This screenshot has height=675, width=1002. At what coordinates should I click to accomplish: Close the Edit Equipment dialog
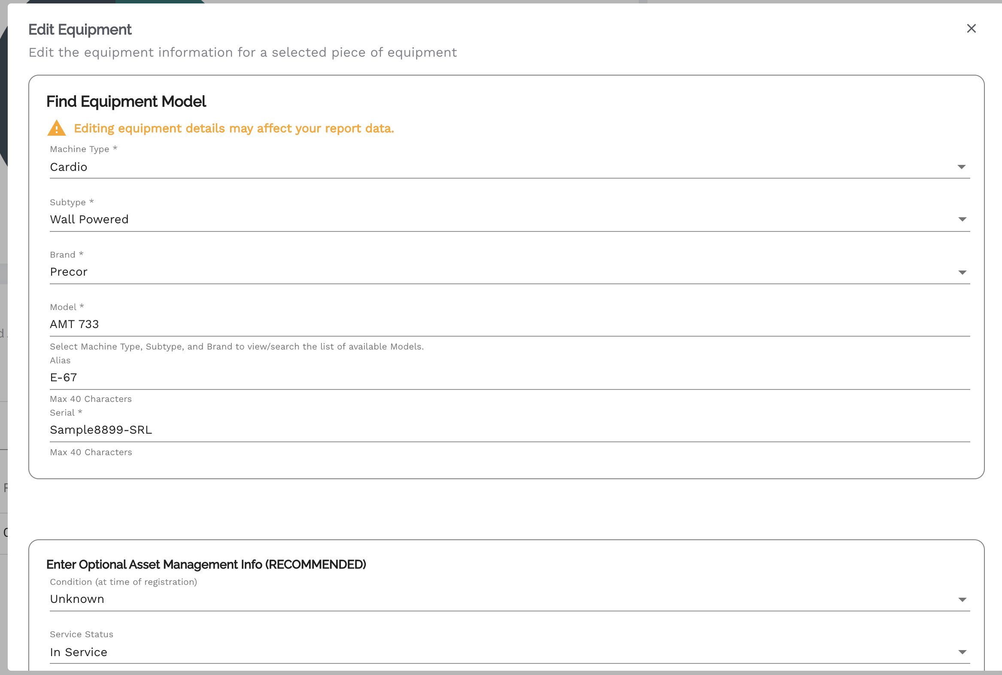[971, 28]
